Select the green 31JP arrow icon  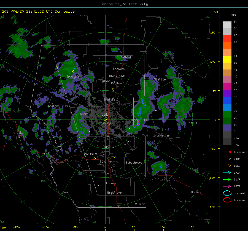pos(227,179)
